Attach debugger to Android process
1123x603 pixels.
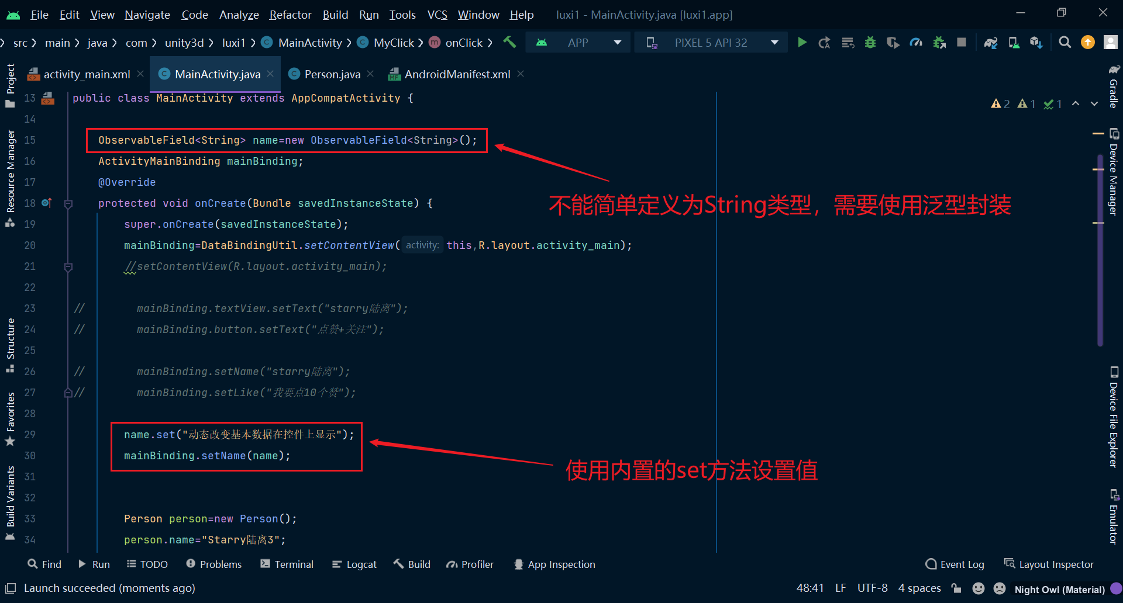939,42
